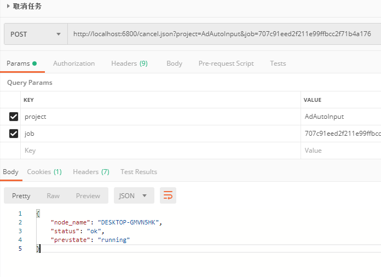The height and width of the screenshot is (277, 381).
Task: Open the Test Results tab
Action: coord(138,172)
